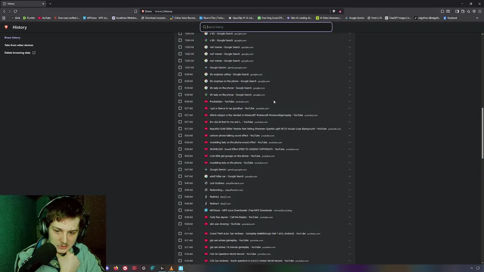Image resolution: width=484 pixels, height=272 pixels.
Task: Click the external link icon next to Delete browsing data
Action: pos(34,53)
